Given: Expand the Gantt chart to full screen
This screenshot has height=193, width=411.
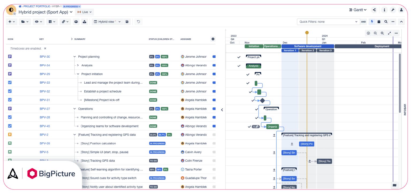Looking at the screenshot, I should click(389, 33).
